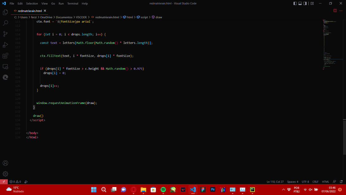The height and width of the screenshot is (195, 346).
Task: Click the HTML language mode button
Action: [x=325, y=182]
